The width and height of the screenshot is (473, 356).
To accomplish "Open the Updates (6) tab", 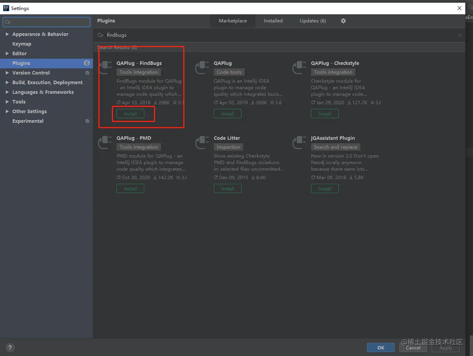I will coord(313,21).
